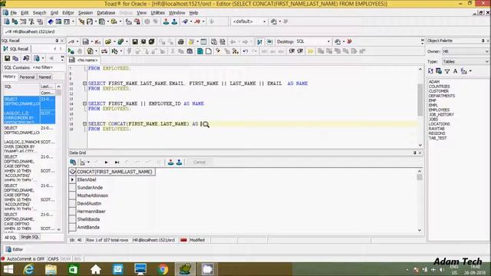Click the blank white page icon in the editor toolbar
The width and height of the screenshot is (491, 276).
tap(208, 51)
